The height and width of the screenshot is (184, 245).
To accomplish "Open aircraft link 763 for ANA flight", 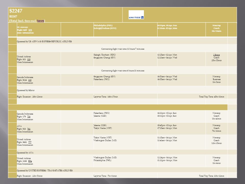I will [x=29, y=129].
